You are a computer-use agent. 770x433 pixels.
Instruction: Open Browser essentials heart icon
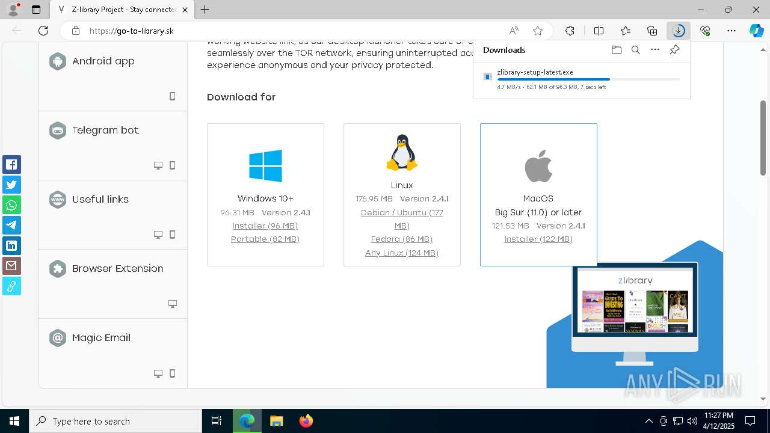[705, 31]
